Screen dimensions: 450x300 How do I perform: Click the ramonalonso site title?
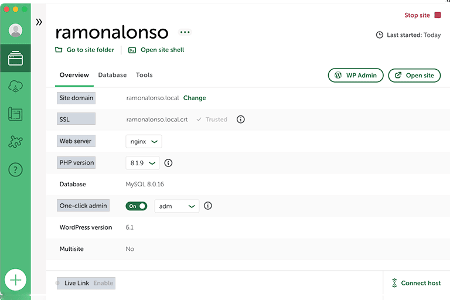click(112, 32)
